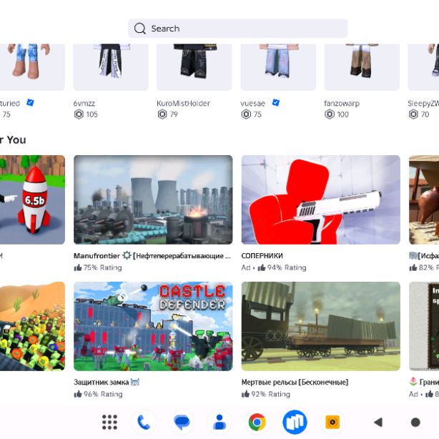Launch Chrome from the taskbar

tap(257, 422)
